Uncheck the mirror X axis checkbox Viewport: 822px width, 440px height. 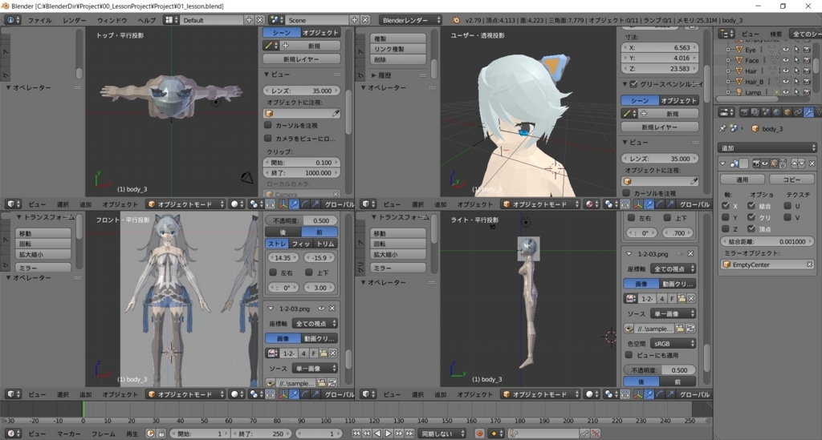click(x=726, y=206)
